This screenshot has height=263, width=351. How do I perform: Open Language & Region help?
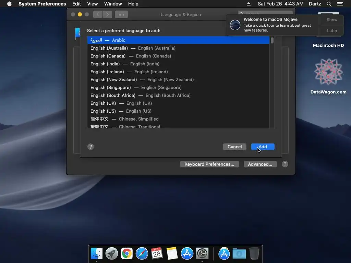point(285,164)
